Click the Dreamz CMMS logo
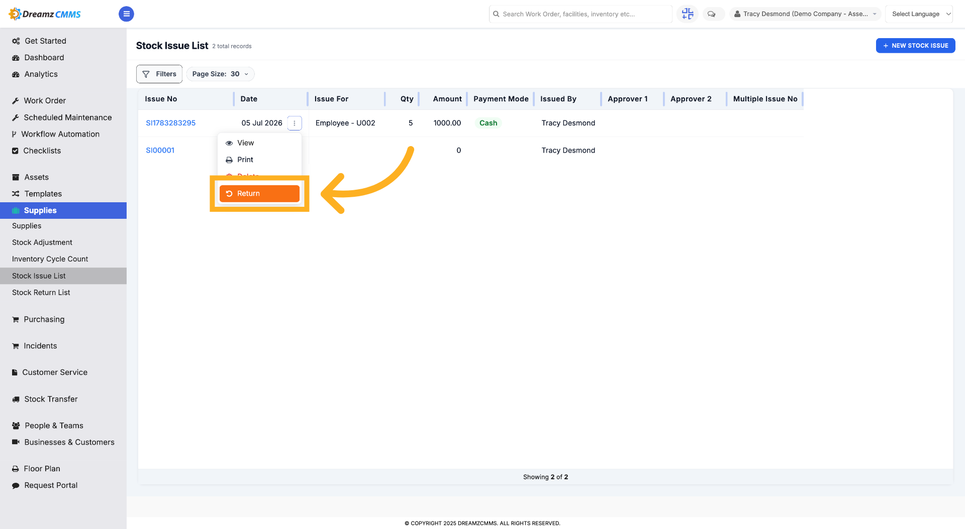965x529 pixels. (x=45, y=14)
